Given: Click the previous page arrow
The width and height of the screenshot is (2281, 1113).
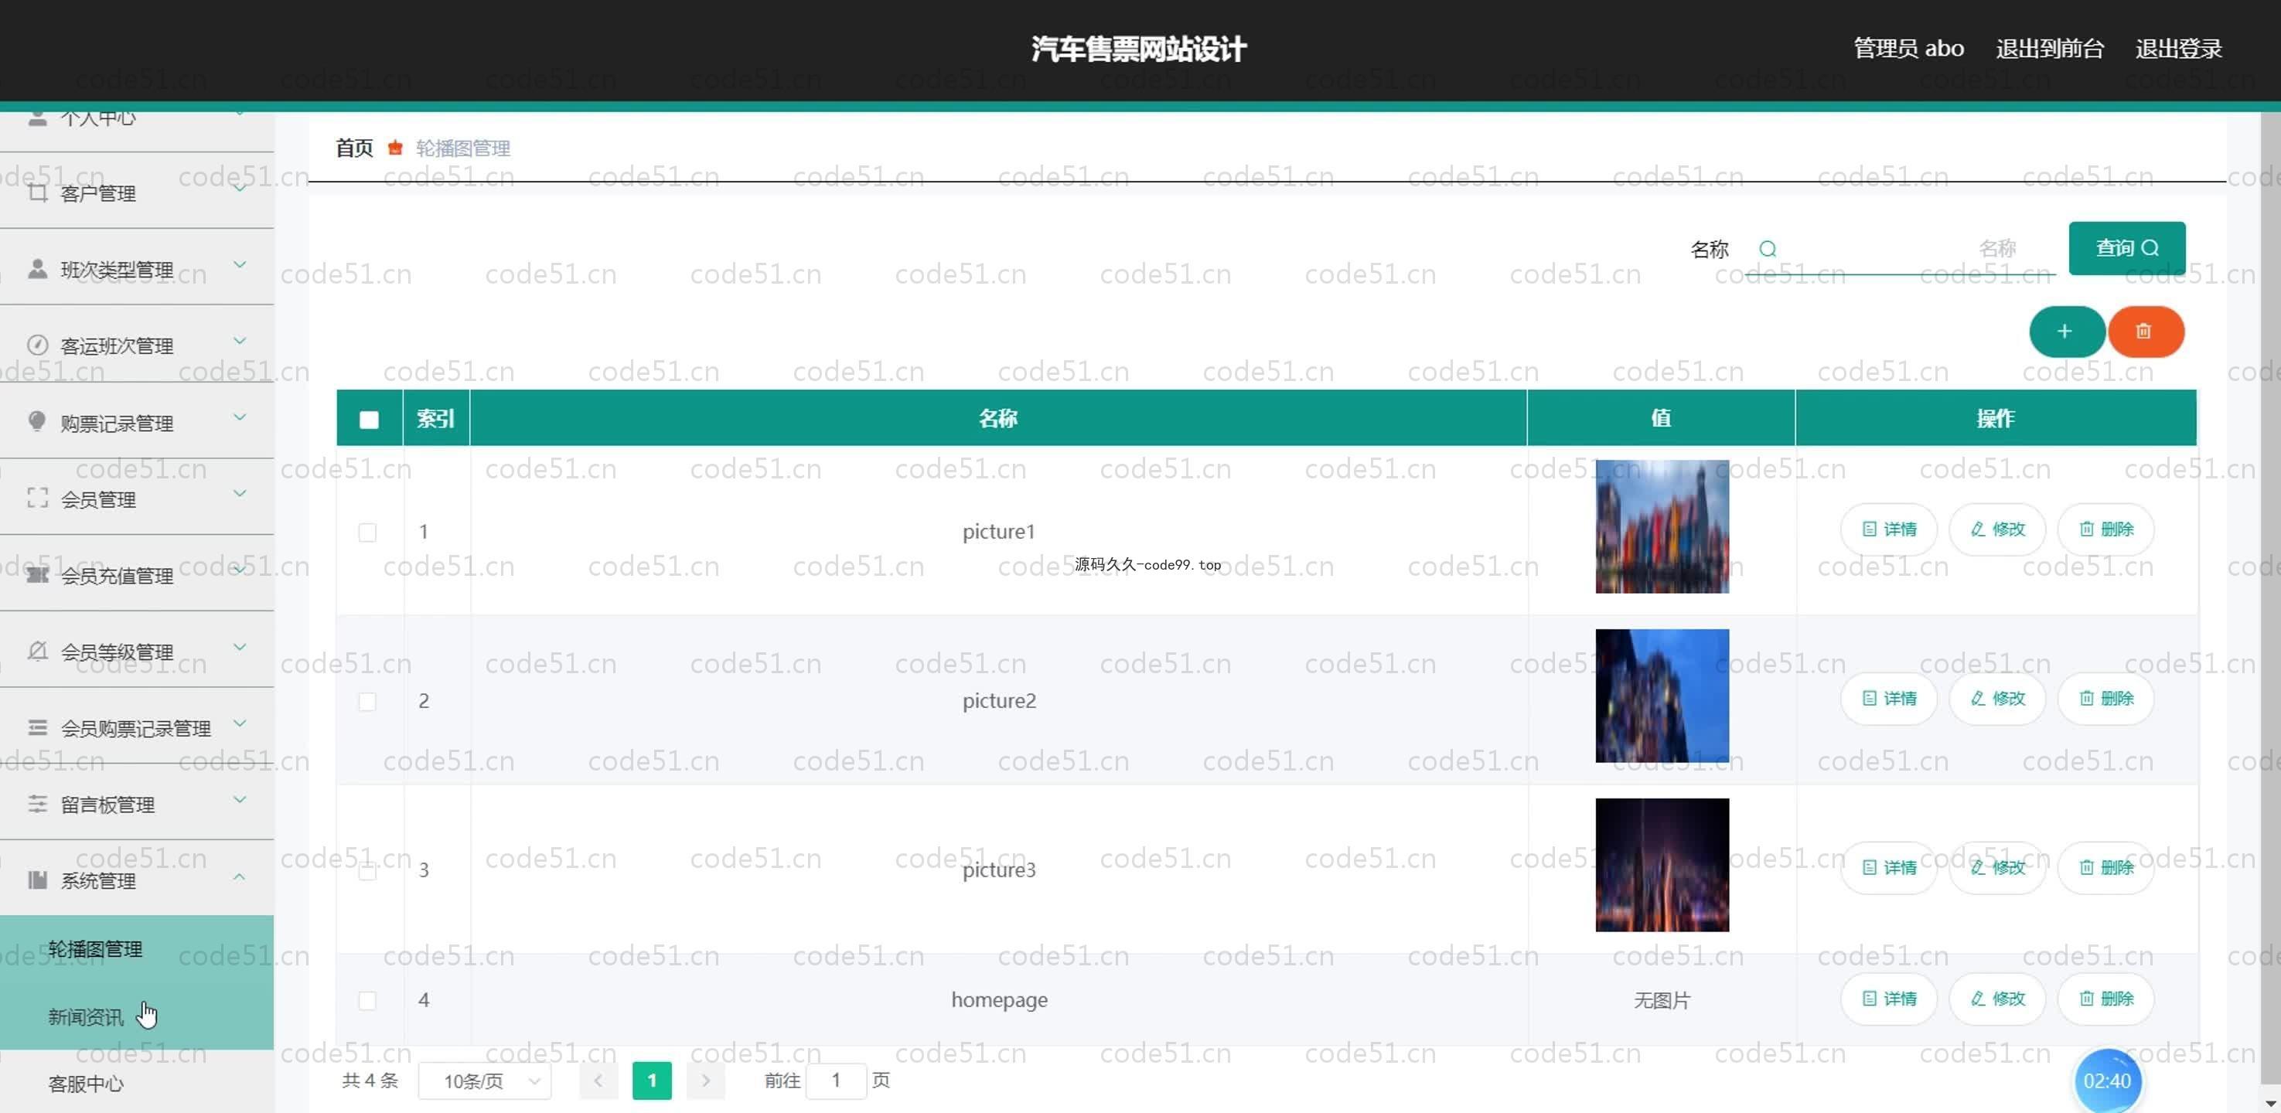Looking at the screenshot, I should click(x=598, y=1081).
